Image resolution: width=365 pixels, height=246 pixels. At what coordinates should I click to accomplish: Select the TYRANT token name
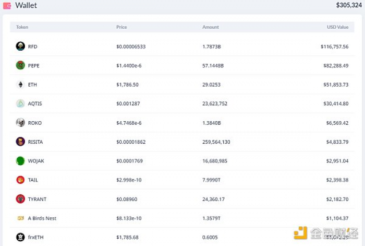click(37, 200)
